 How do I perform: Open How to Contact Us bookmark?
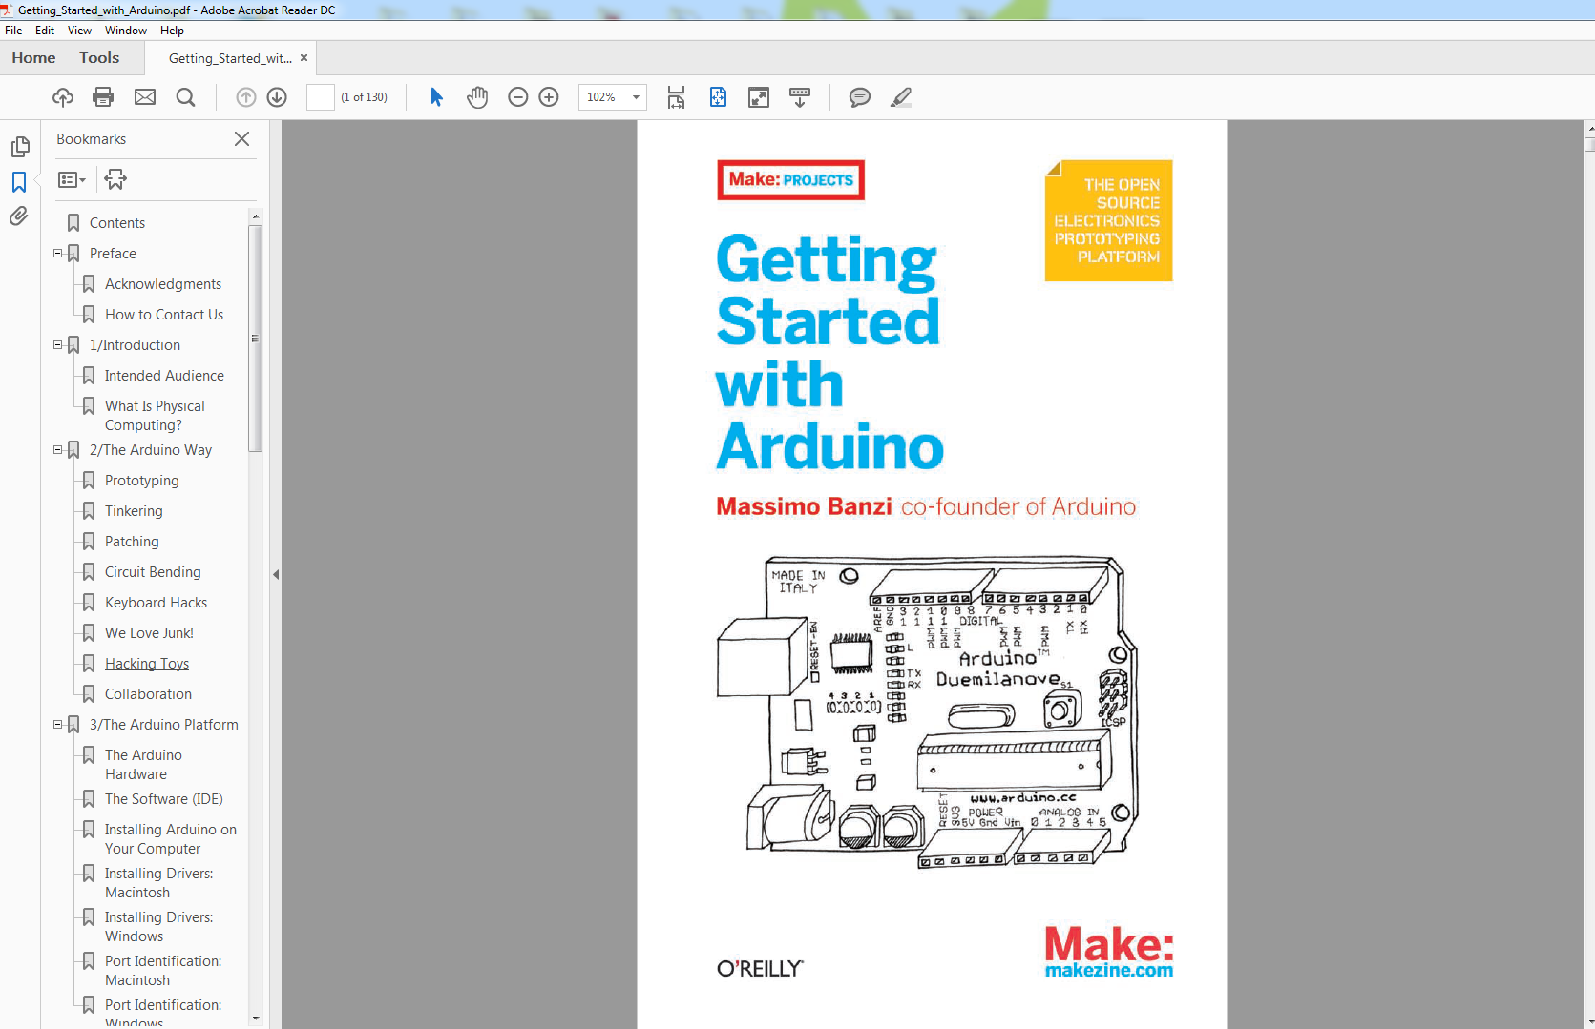click(164, 315)
